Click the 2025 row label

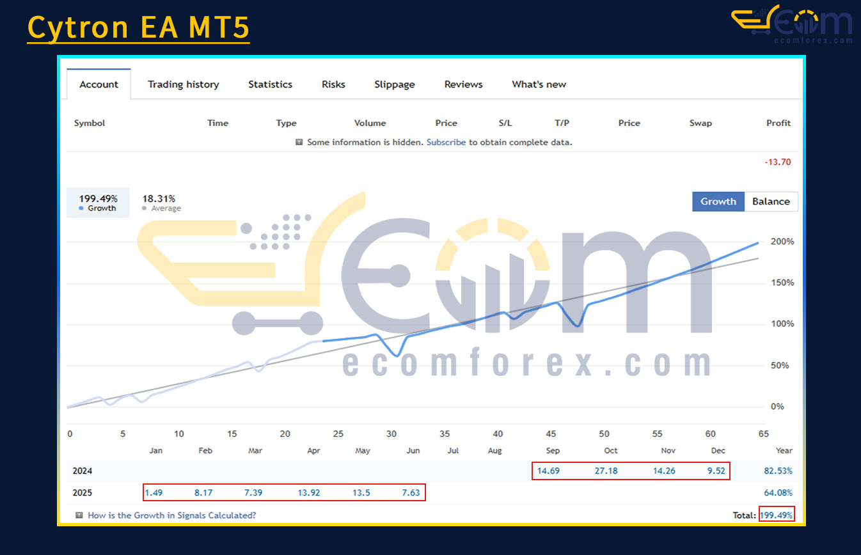tap(83, 492)
